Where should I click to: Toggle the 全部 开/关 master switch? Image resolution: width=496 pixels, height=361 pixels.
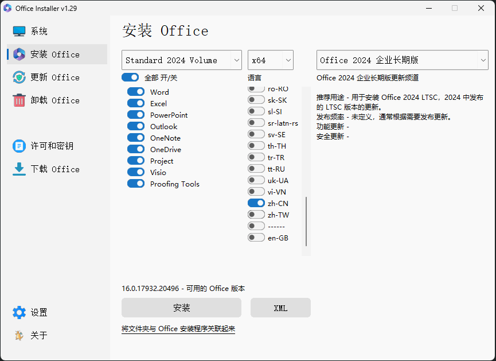[x=130, y=77]
